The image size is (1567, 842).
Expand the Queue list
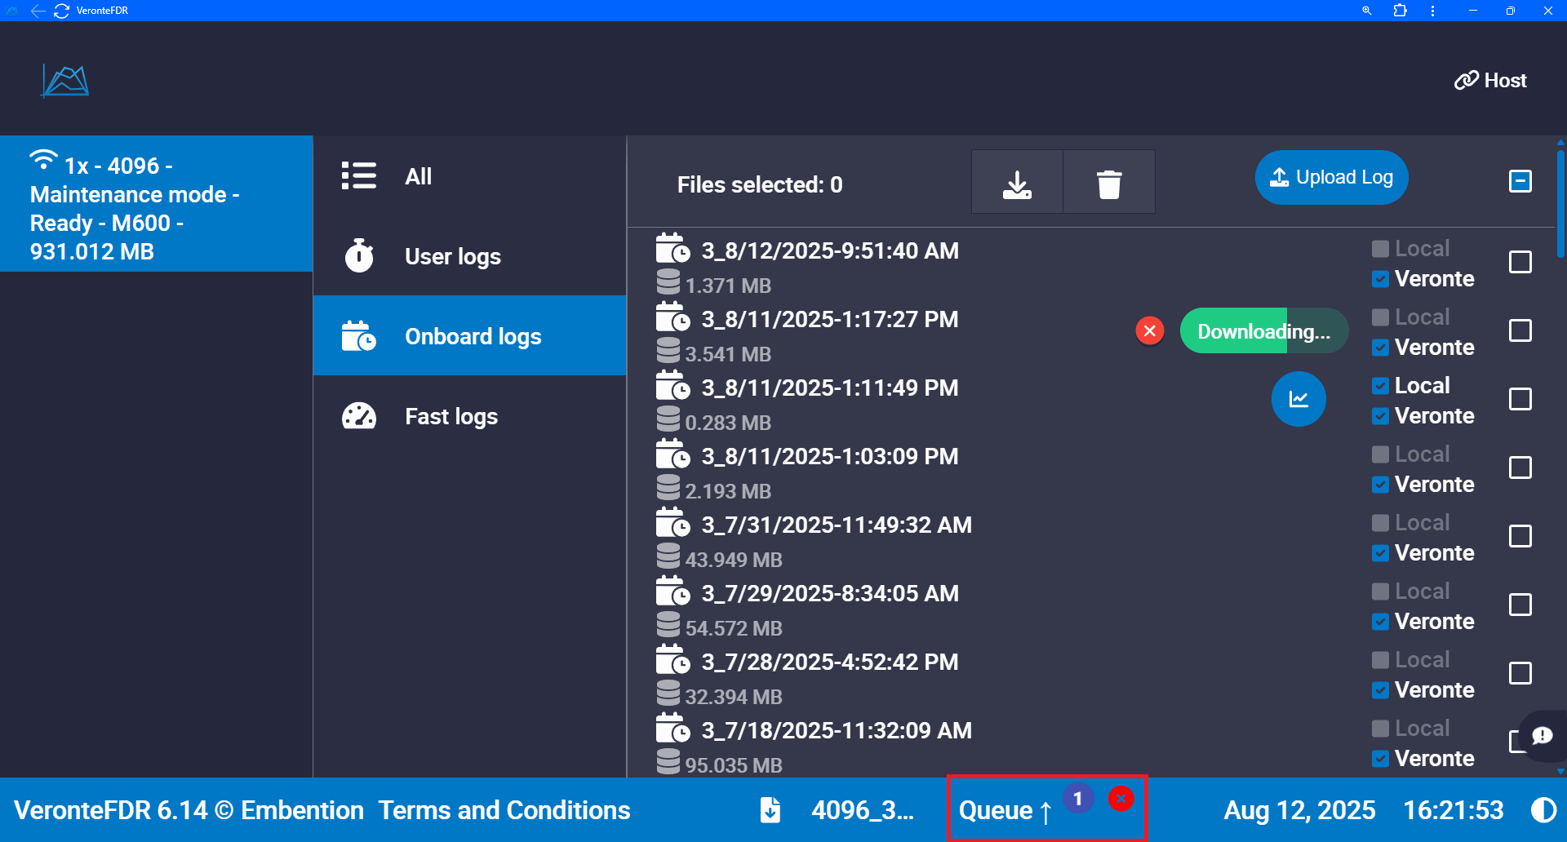tap(1005, 810)
